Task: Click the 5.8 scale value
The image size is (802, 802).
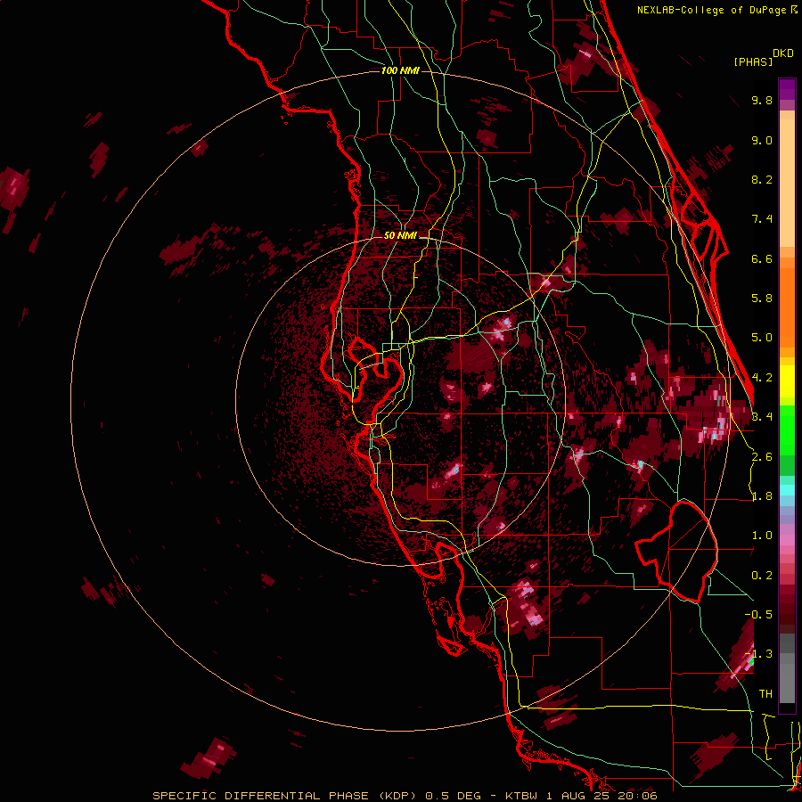Action: (762, 299)
